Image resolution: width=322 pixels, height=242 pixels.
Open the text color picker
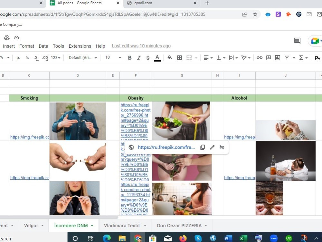click(x=157, y=58)
